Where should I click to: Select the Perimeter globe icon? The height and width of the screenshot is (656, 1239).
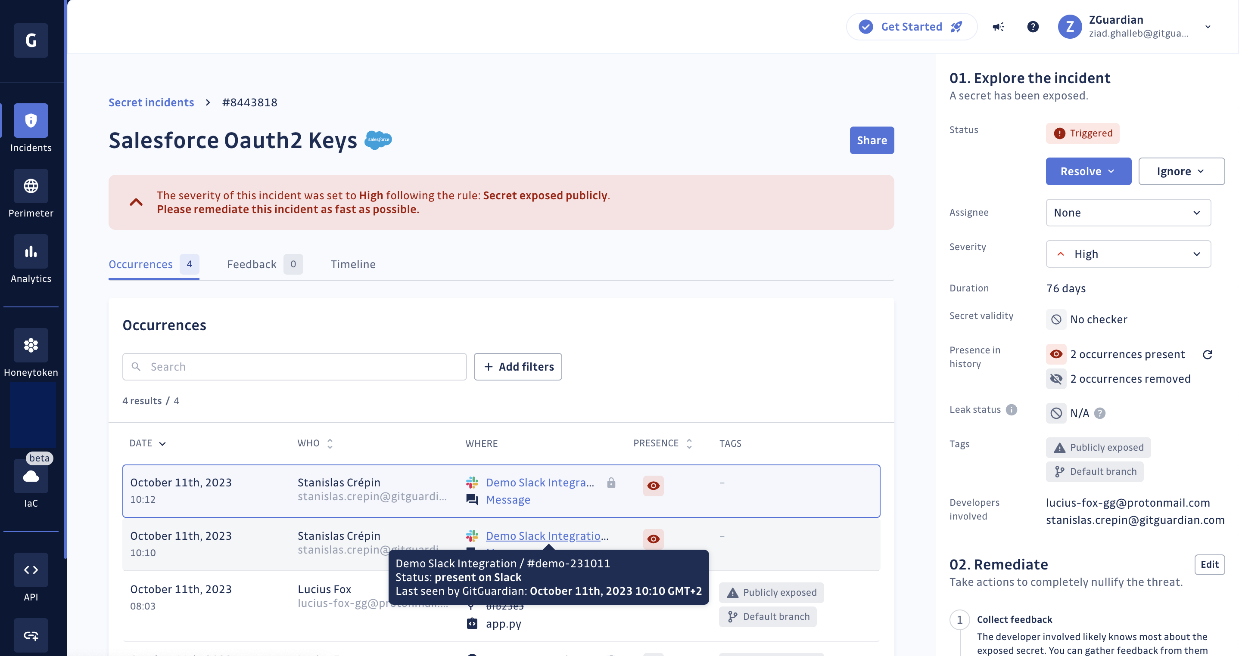pos(30,186)
